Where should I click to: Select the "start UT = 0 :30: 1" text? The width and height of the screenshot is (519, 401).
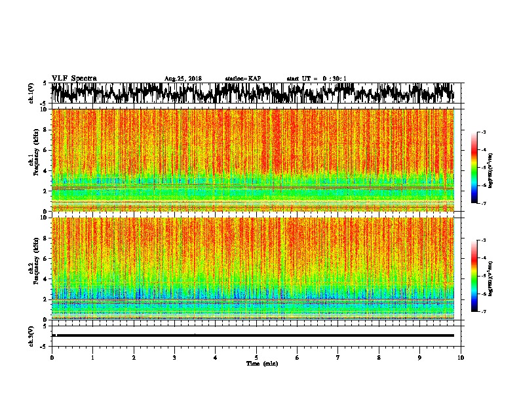coord(317,79)
